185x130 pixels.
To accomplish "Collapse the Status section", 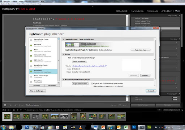I will click(x=63, y=54).
